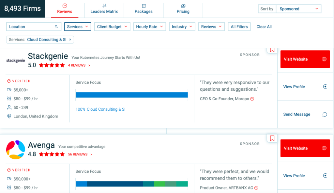
Task: Click ARTBANX AG reviewer verified check icon
Action: (256, 188)
